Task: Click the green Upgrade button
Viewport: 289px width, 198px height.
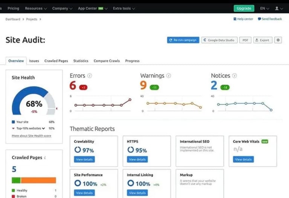Action: [244, 9]
